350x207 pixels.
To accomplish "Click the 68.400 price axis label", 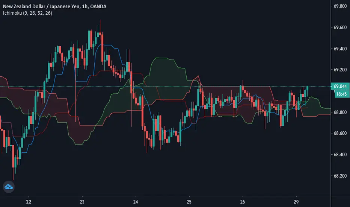I will tap(340, 155).
